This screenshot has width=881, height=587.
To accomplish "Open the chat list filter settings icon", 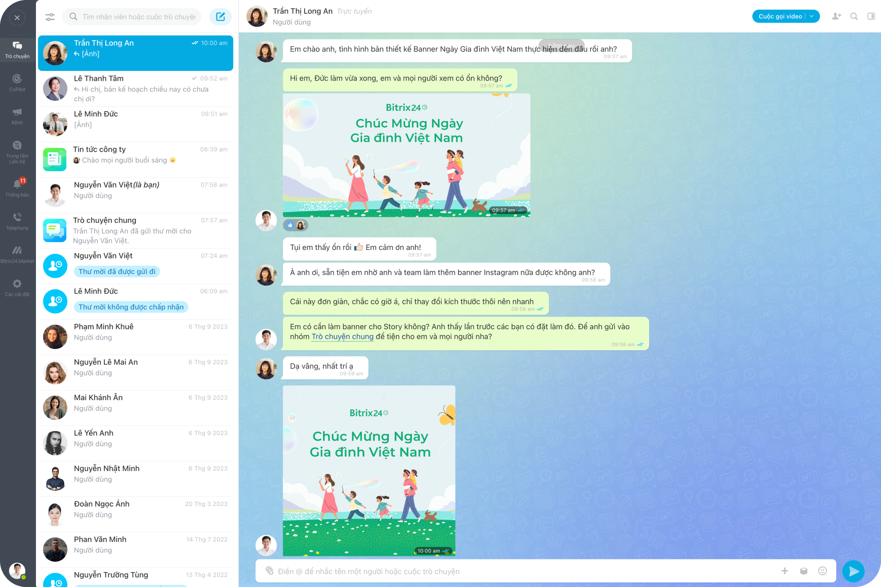I will (x=50, y=17).
